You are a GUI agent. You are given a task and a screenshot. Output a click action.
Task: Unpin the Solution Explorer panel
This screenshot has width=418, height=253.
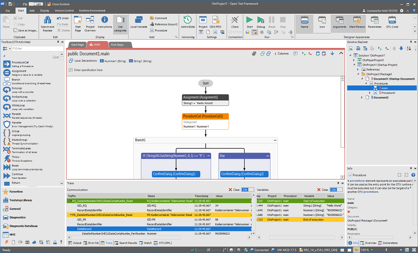(410, 42)
